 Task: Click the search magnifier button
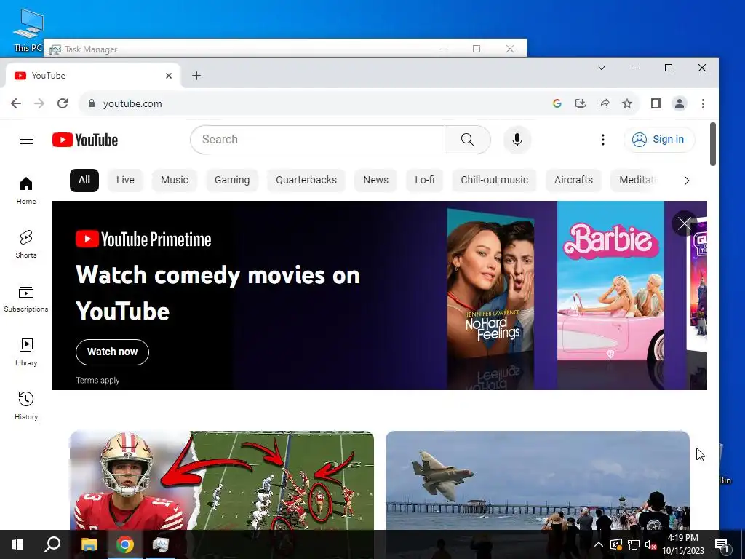click(468, 140)
